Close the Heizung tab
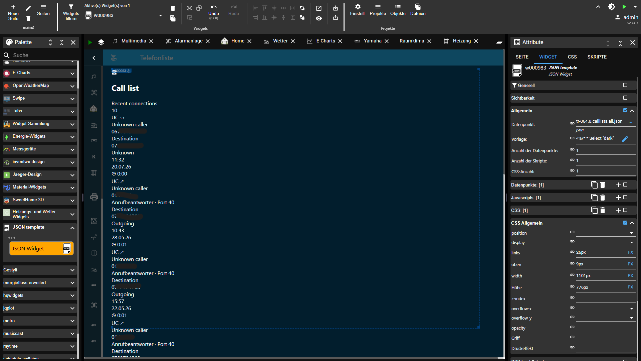The height and width of the screenshot is (361, 641). [x=476, y=41]
